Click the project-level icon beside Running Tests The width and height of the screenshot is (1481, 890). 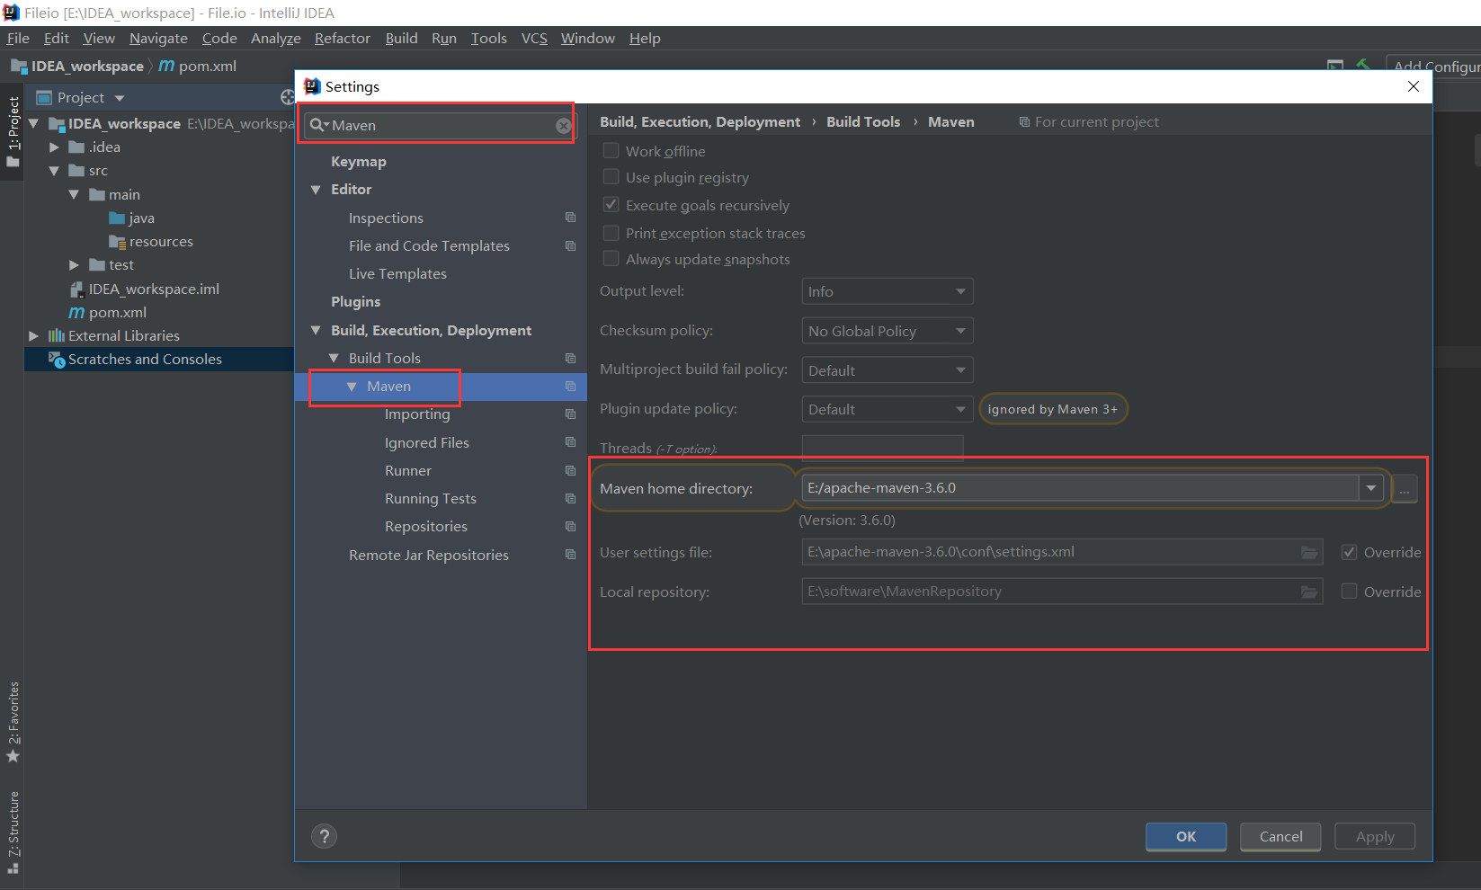[570, 498]
